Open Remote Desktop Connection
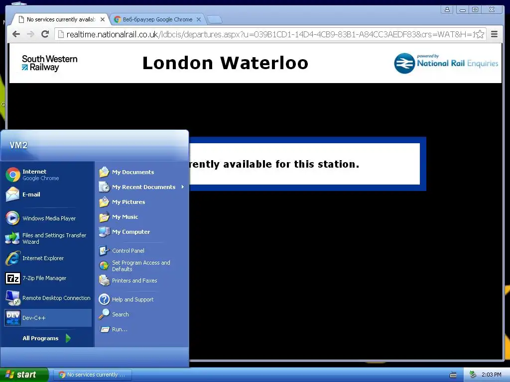Viewport: 510px width, 382px height. coord(47,298)
